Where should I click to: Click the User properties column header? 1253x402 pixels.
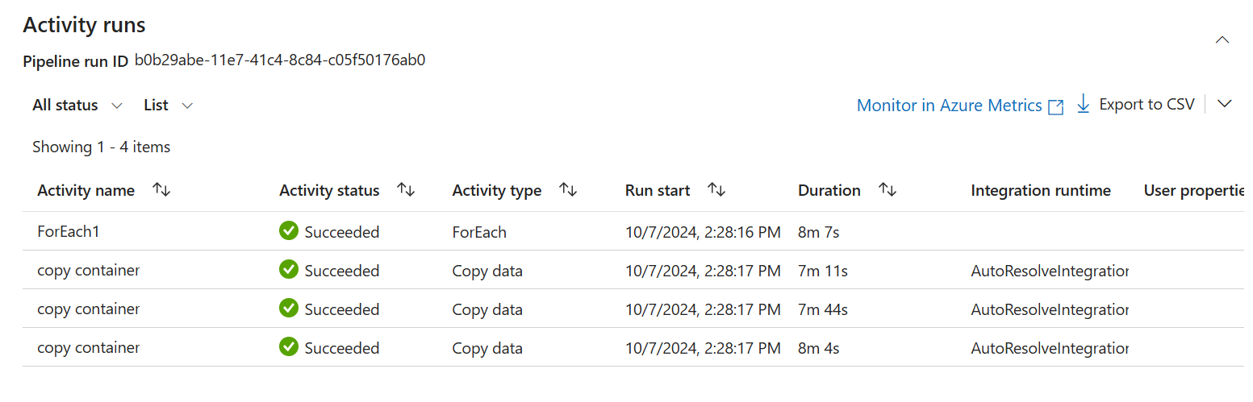point(1196,191)
